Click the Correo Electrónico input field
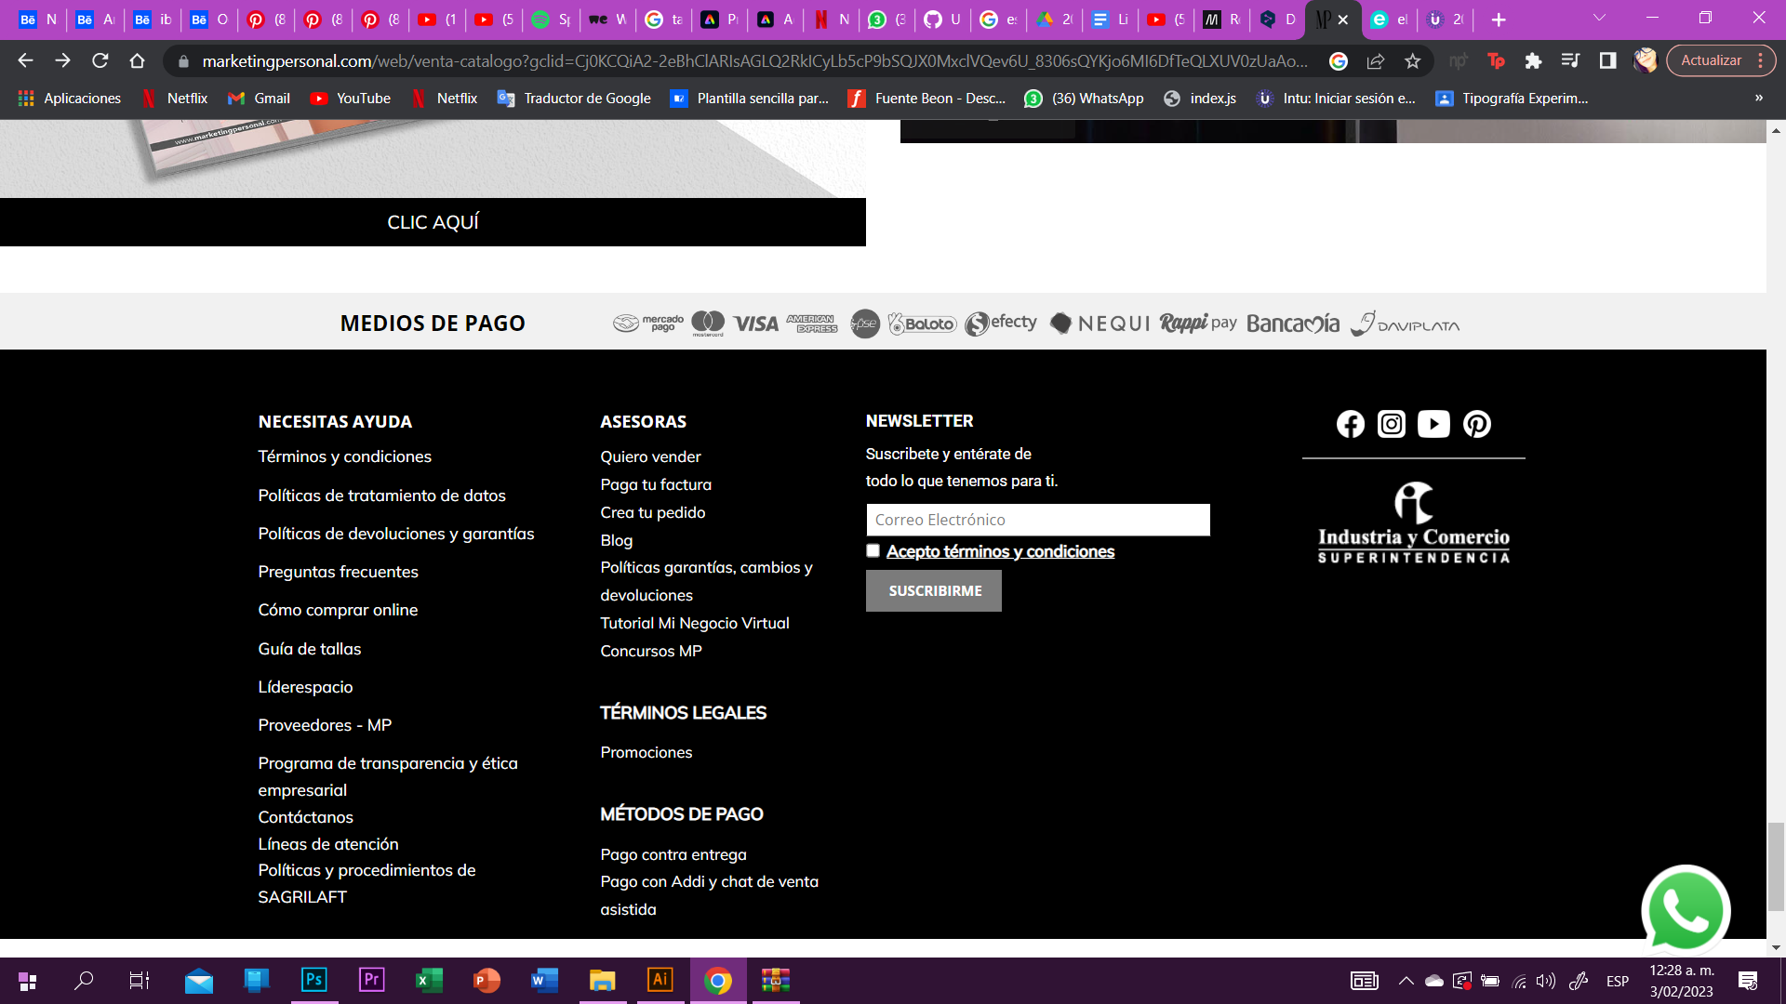1786x1004 pixels. point(1037,520)
